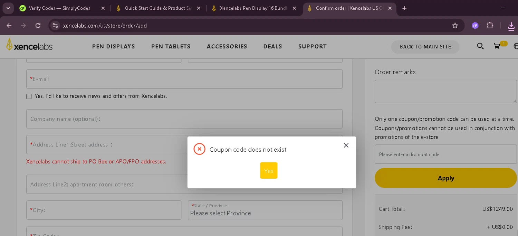
Task: Click the E-mail input field
Action: click(184, 79)
